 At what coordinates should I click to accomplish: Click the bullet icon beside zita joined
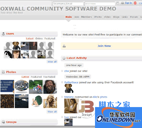click(62, 71)
